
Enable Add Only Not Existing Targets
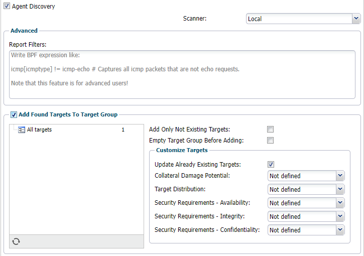pos(271,130)
